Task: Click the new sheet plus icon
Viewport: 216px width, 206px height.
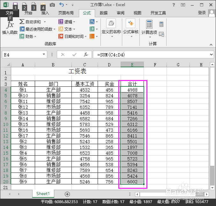Action: (67, 194)
